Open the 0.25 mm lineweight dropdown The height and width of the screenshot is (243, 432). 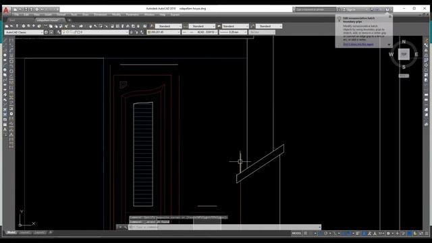click(x=233, y=32)
